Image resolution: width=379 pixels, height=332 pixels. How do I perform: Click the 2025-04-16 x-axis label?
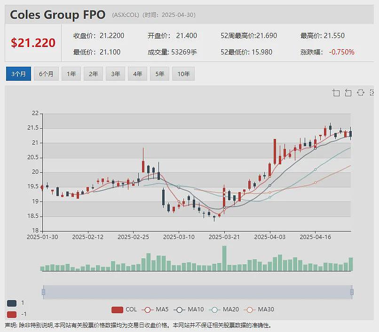(315, 237)
